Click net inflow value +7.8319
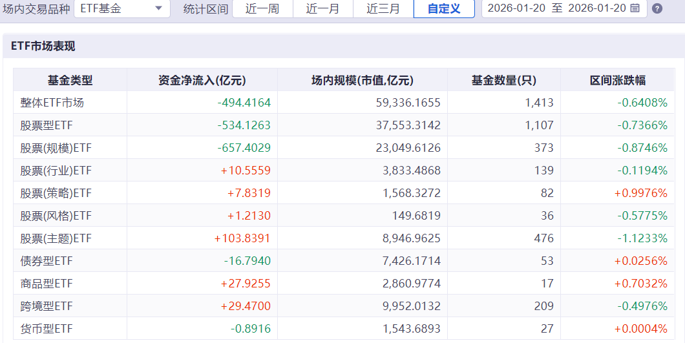The width and height of the screenshot is (685, 343). pos(249,193)
